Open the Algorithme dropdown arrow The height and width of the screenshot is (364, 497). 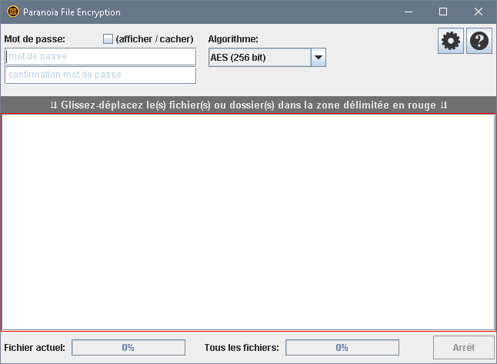(x=319, y=58)
